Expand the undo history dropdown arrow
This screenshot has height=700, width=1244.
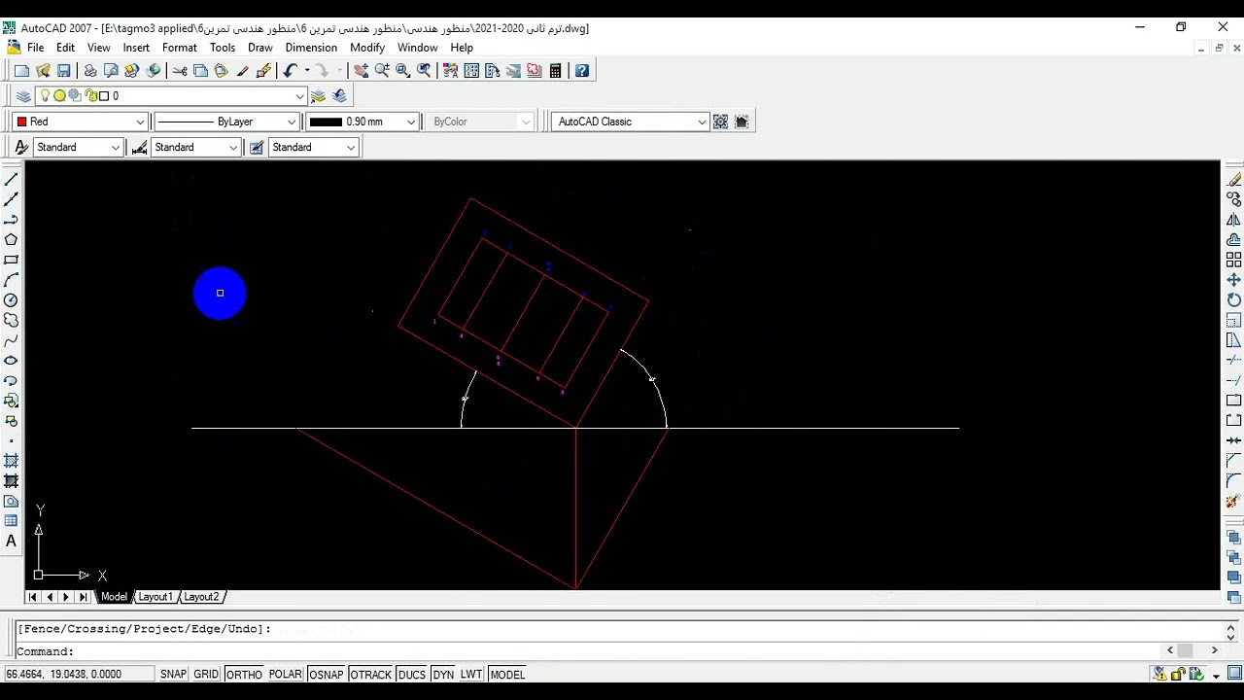point(307,70)
